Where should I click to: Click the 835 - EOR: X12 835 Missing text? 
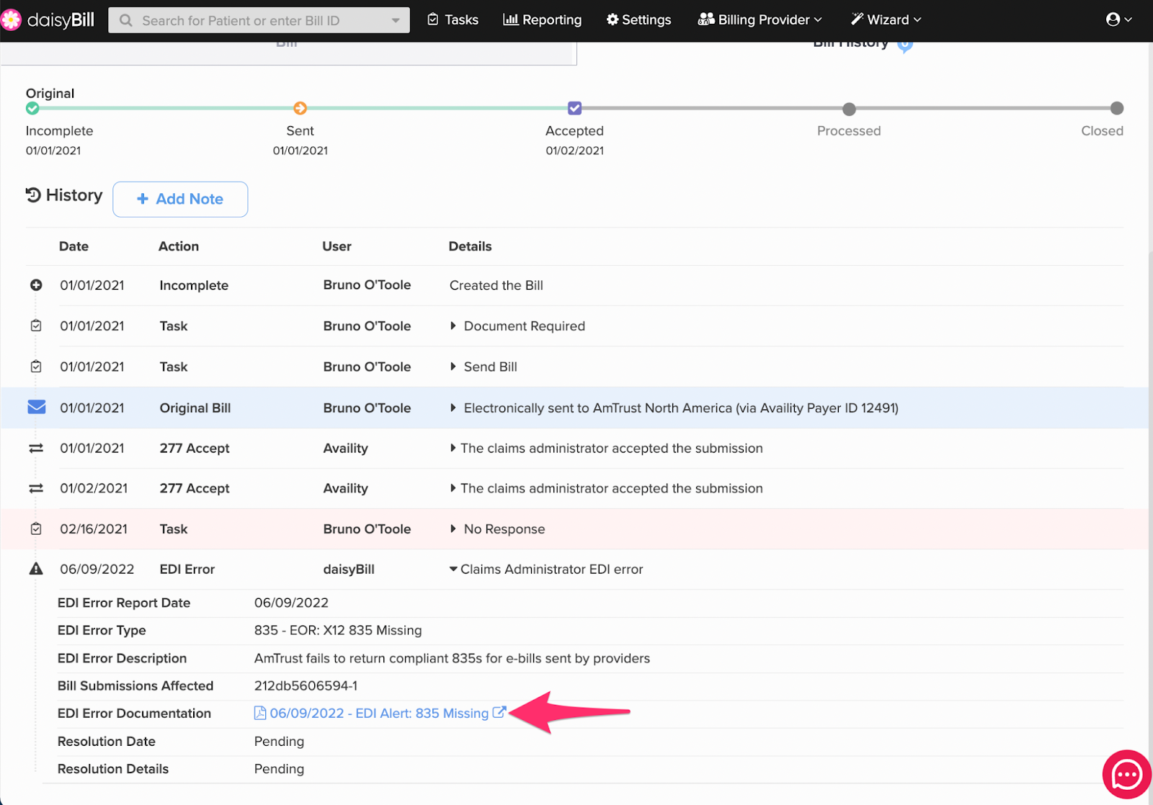point(338,631)
